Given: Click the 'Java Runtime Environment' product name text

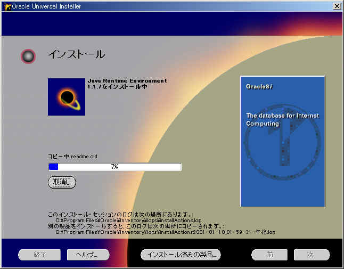Looking at the screenshot, I should coord(127,81).
